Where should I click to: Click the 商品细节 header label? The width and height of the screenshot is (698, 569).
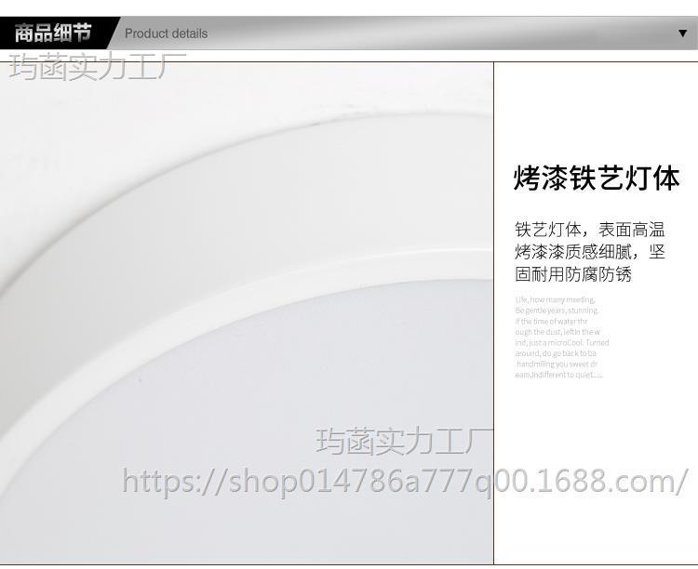(53, 33)
